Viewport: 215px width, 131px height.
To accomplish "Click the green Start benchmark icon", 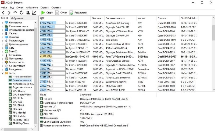I will (43, 13).
